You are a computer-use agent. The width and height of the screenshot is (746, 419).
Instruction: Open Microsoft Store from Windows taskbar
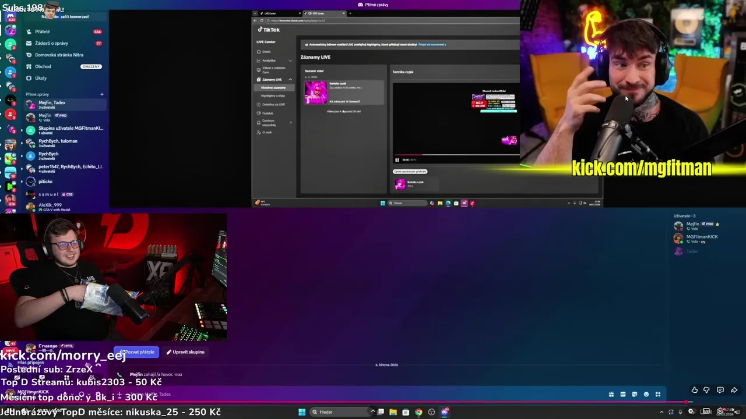(406, 412)
